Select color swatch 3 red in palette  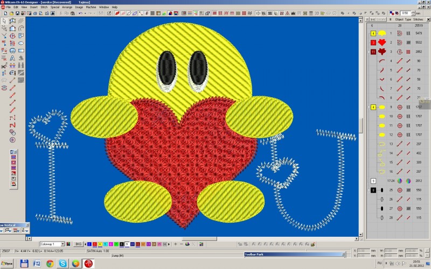pyautogui.click(x=95, y=244)
